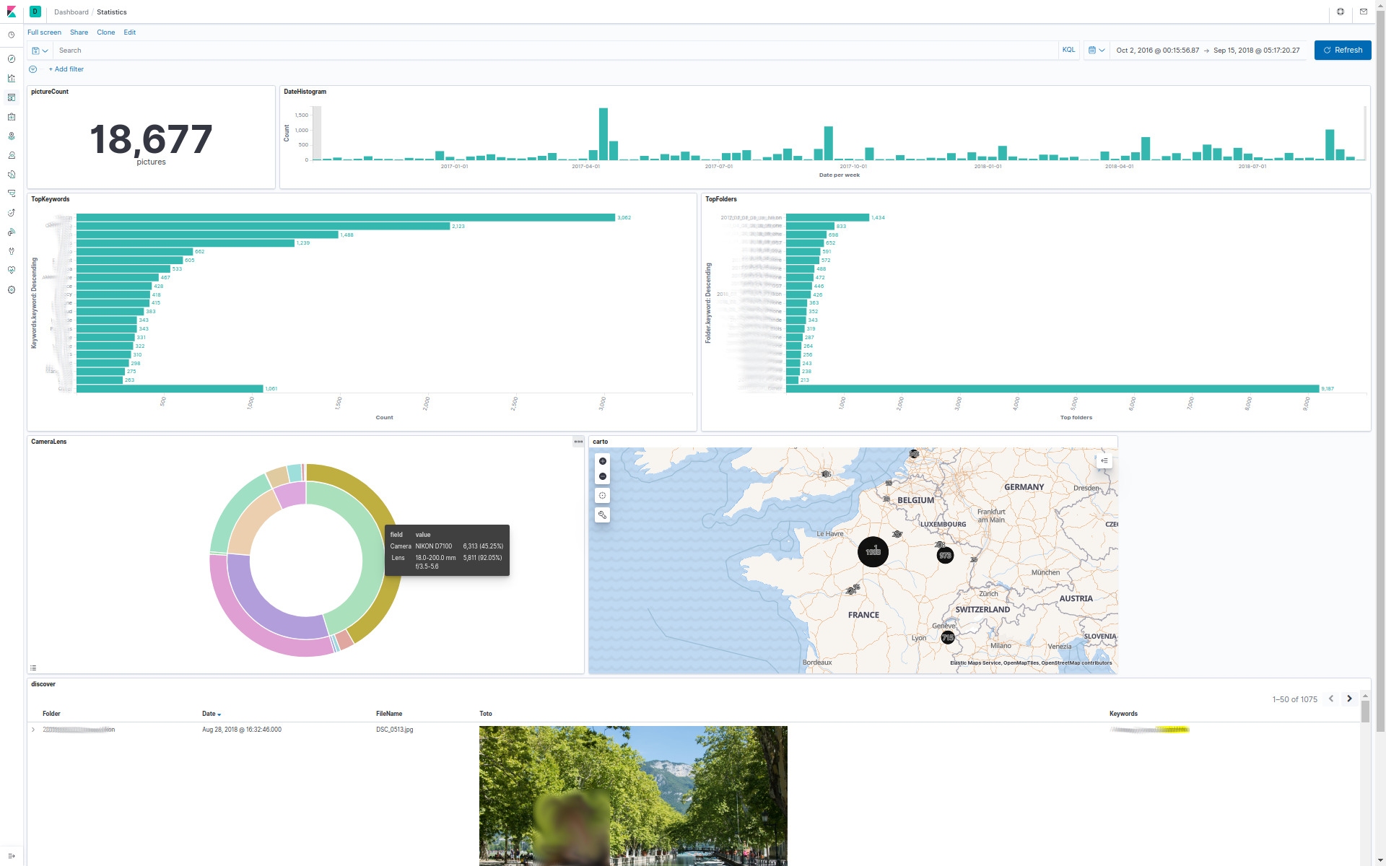Open Dev Tools from the wrench icon
Image resolution: width=1386 pixels, height=866 pixels.
click(12, 251)
